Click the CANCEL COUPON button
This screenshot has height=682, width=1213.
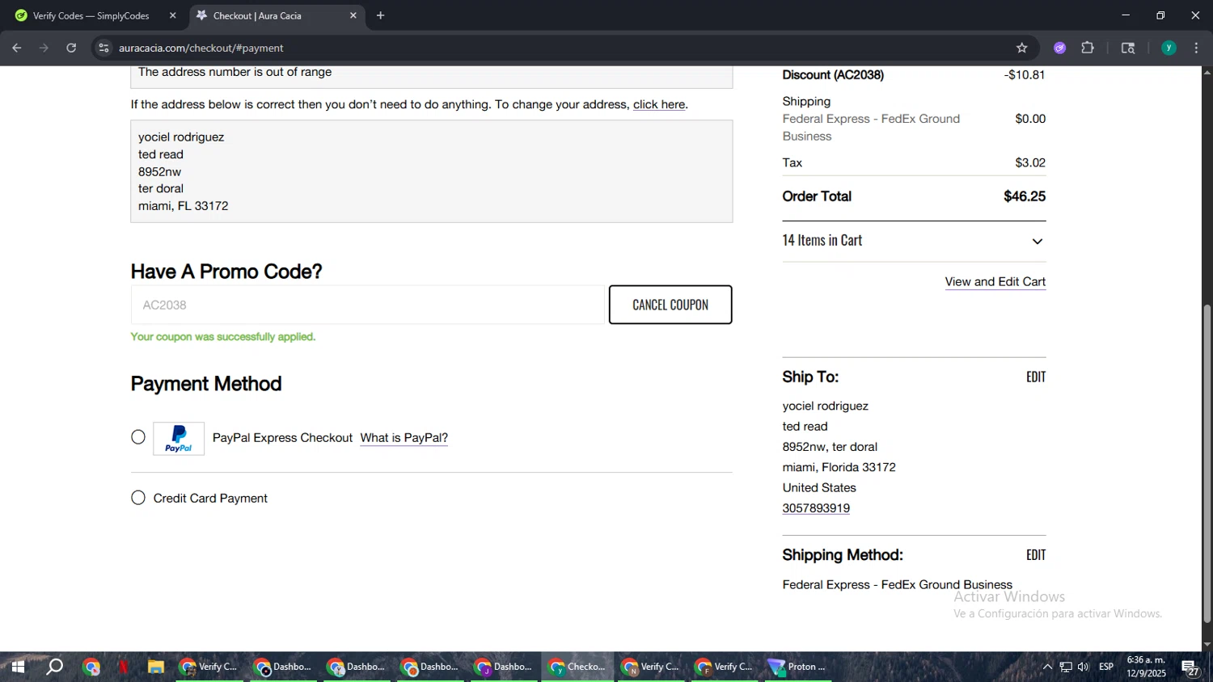point(670,305)
